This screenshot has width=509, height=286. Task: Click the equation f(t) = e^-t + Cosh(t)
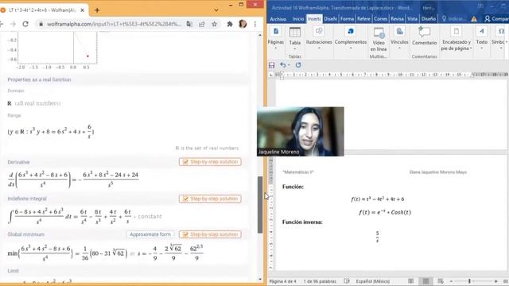[x=385, y=212]
